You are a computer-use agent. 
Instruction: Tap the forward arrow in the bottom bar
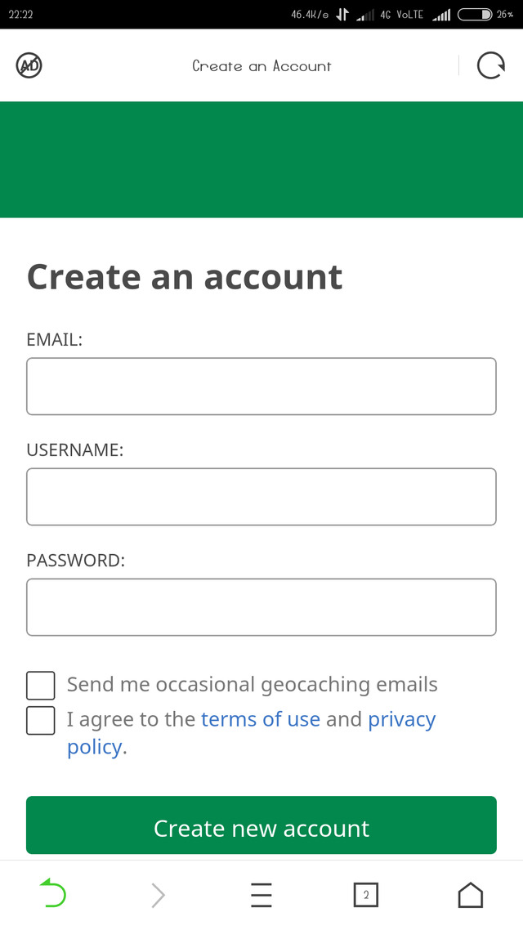[157, 895]
